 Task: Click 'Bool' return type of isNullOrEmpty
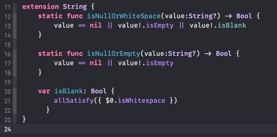[x=224, y=54]
